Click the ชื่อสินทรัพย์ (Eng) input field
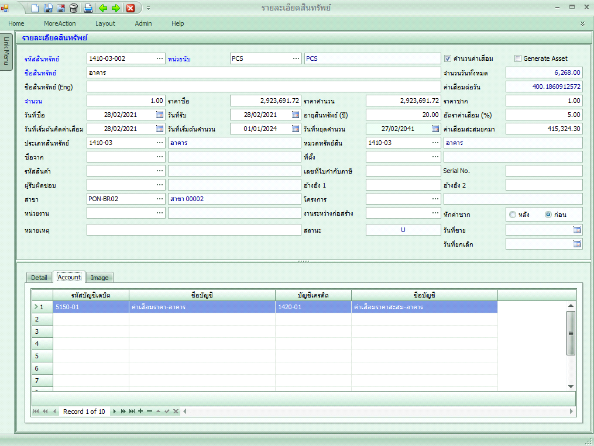594x446 pixels. 263,87
